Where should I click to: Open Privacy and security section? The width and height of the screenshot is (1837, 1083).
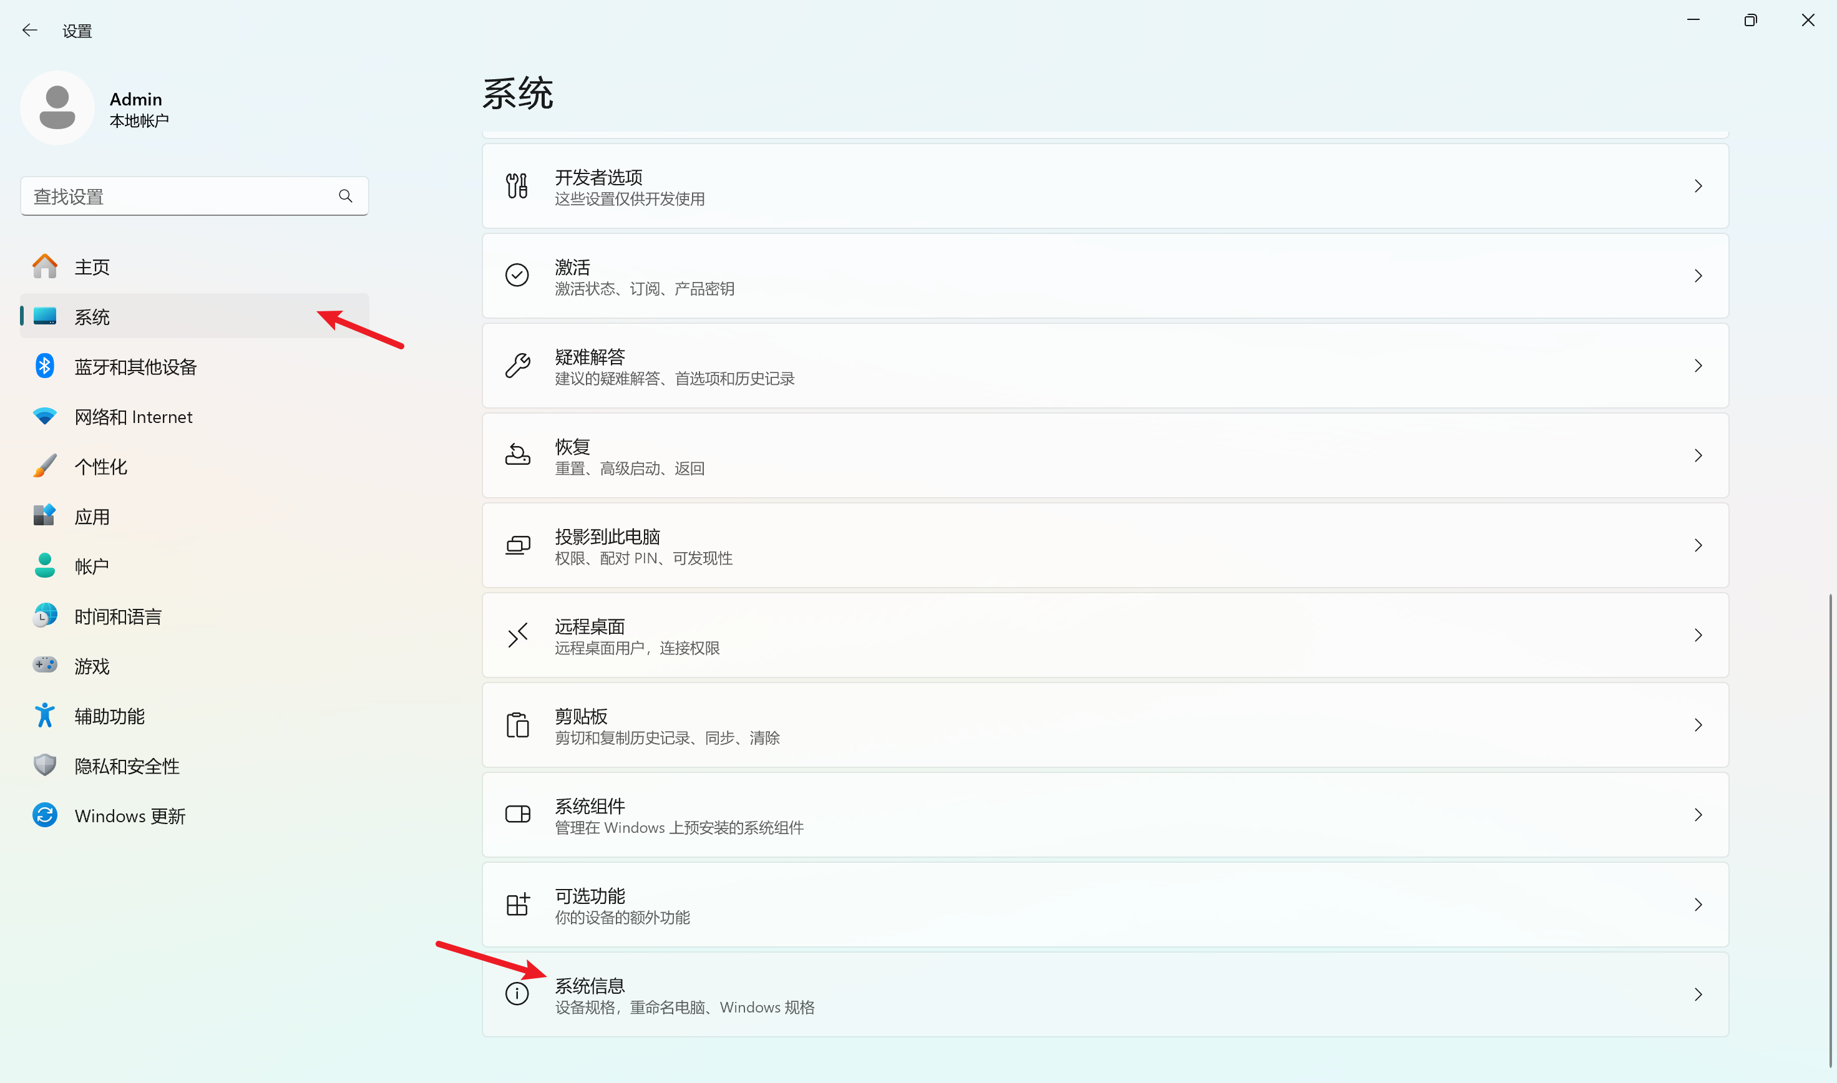tap(126, 765)
